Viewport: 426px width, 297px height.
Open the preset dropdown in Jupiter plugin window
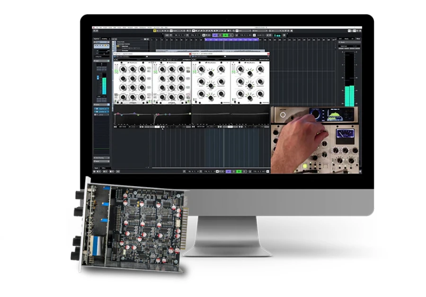coord(141,60)
